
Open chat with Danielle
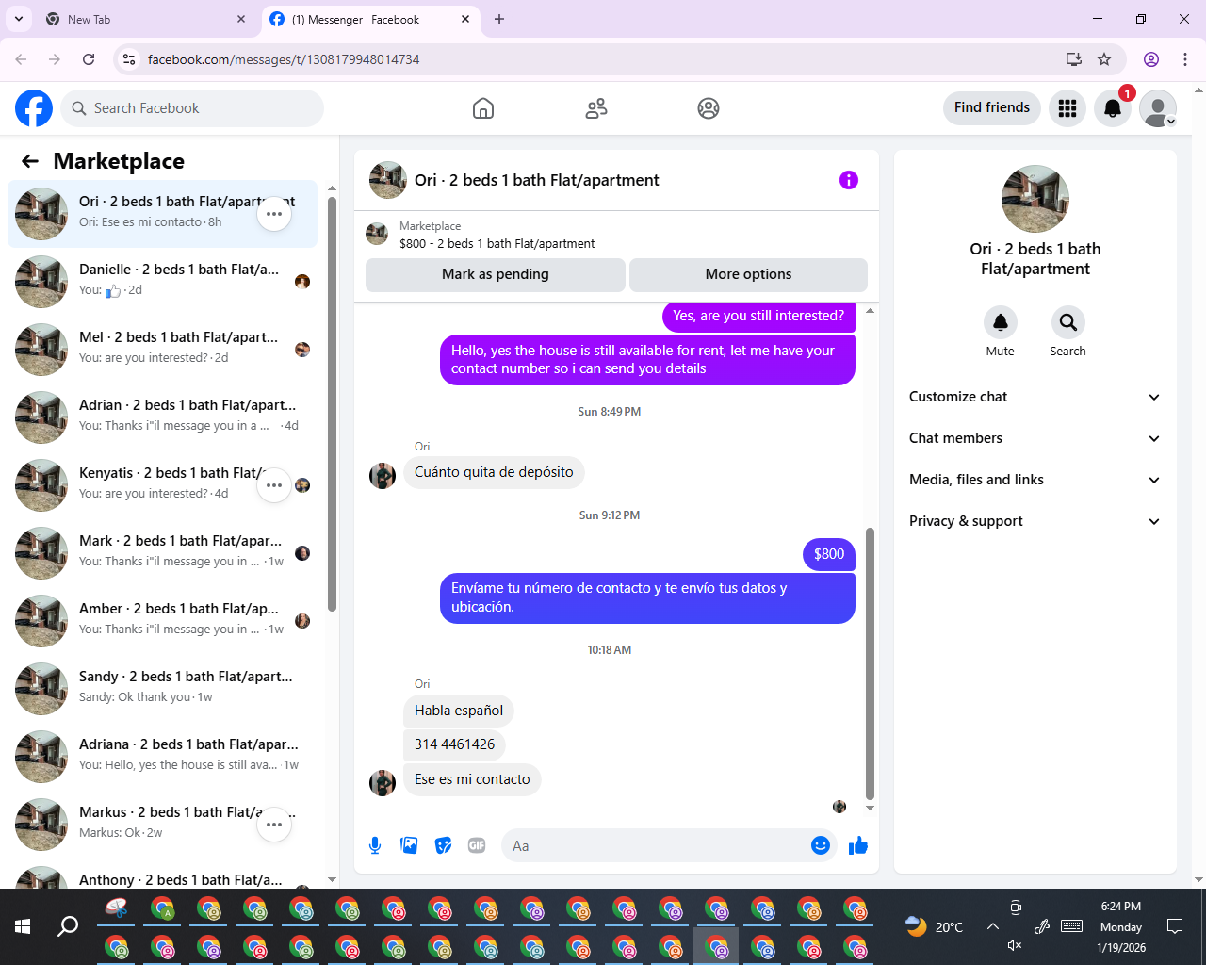tap(162, 282)
